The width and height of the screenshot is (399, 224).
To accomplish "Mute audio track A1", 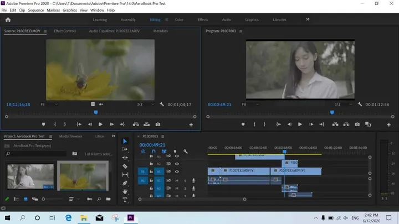I will (177, 180).
